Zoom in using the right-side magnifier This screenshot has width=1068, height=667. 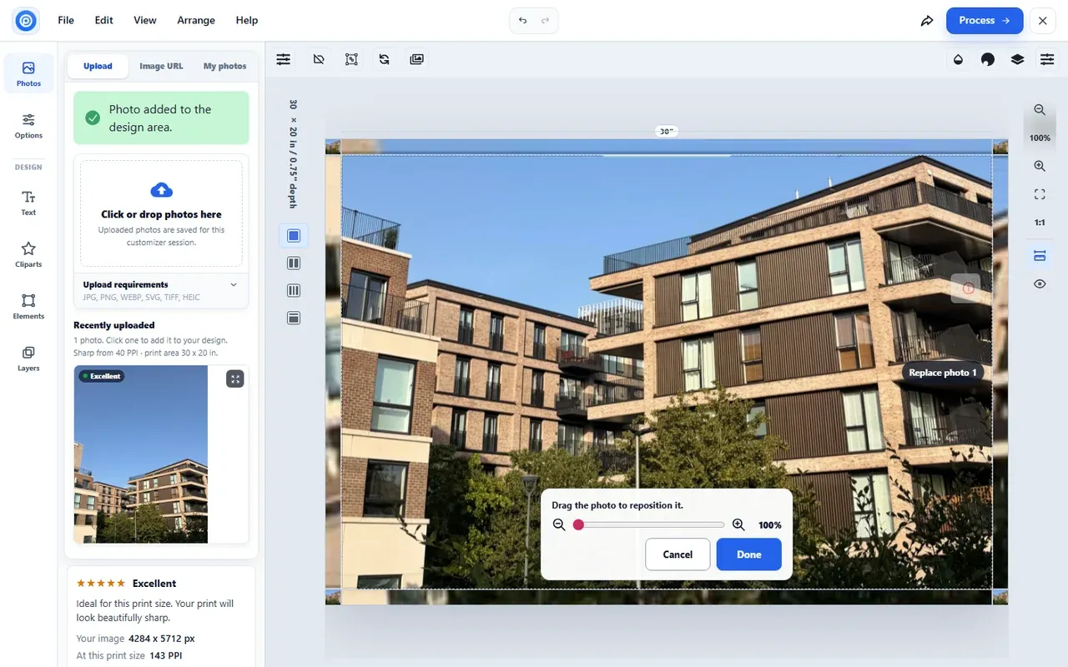tap(1040, 166)
